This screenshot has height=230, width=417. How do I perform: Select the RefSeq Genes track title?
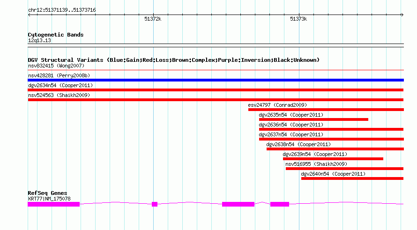click(47, 193)
